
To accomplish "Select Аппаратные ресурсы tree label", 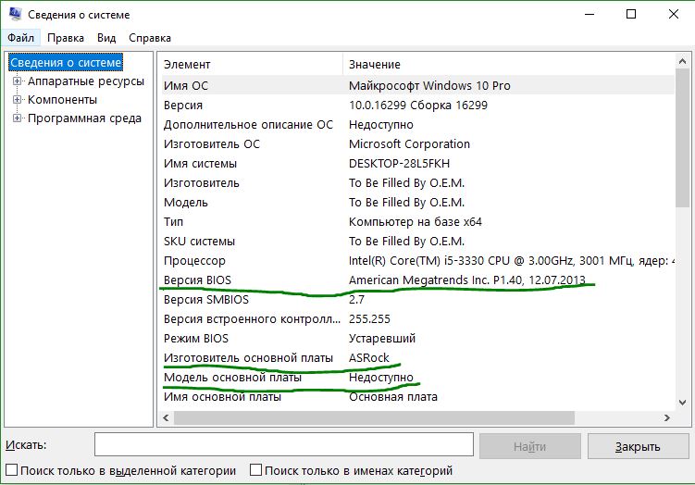I will (x=86, y=81).
